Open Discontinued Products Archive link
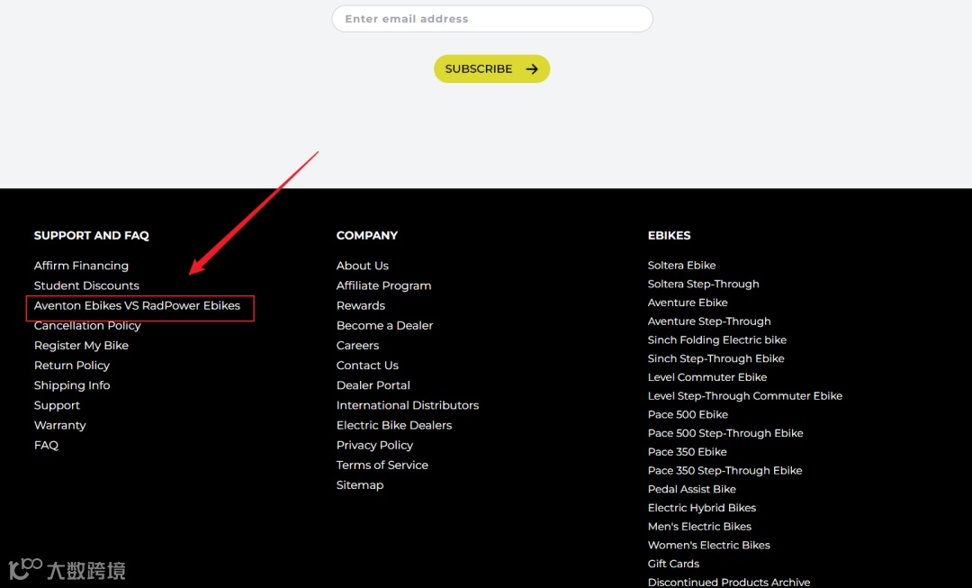The width and height of the screenshot is (972, 588). coord(728,582)
